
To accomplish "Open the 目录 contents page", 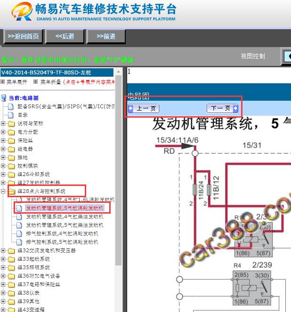I will tap(23, 115).
